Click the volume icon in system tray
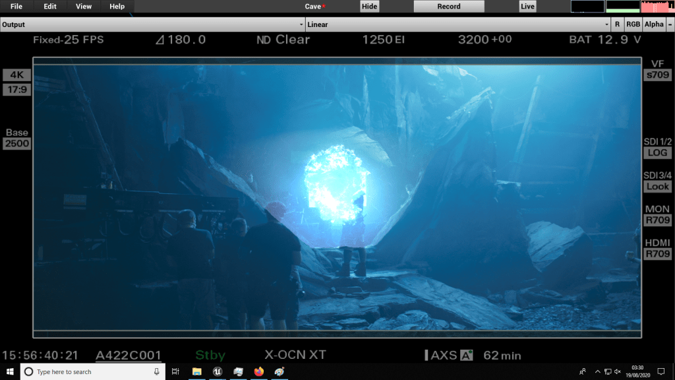The height and width of the screenshot is (380, 675). tap(618, 372)
